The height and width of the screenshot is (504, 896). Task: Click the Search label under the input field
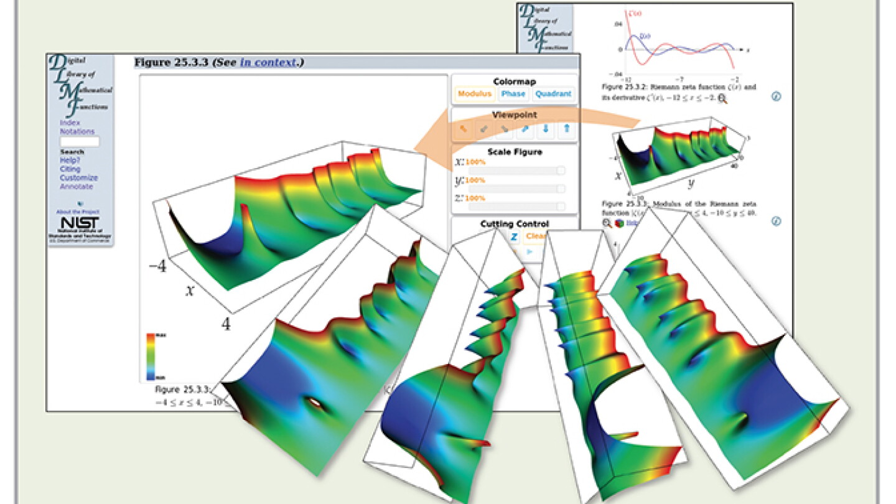coord(72,152)
